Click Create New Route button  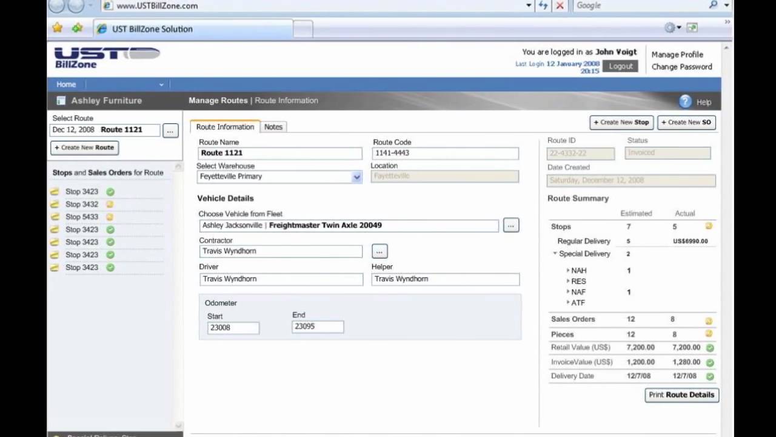(x=84, y=147)
